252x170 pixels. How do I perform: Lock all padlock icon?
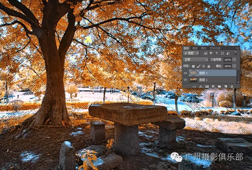[209, 66]
